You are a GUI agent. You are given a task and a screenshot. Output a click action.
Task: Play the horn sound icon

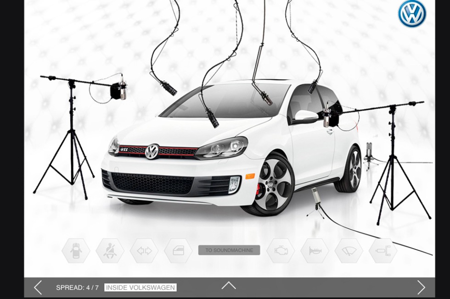pyautogui.click(x=315, y=251)
